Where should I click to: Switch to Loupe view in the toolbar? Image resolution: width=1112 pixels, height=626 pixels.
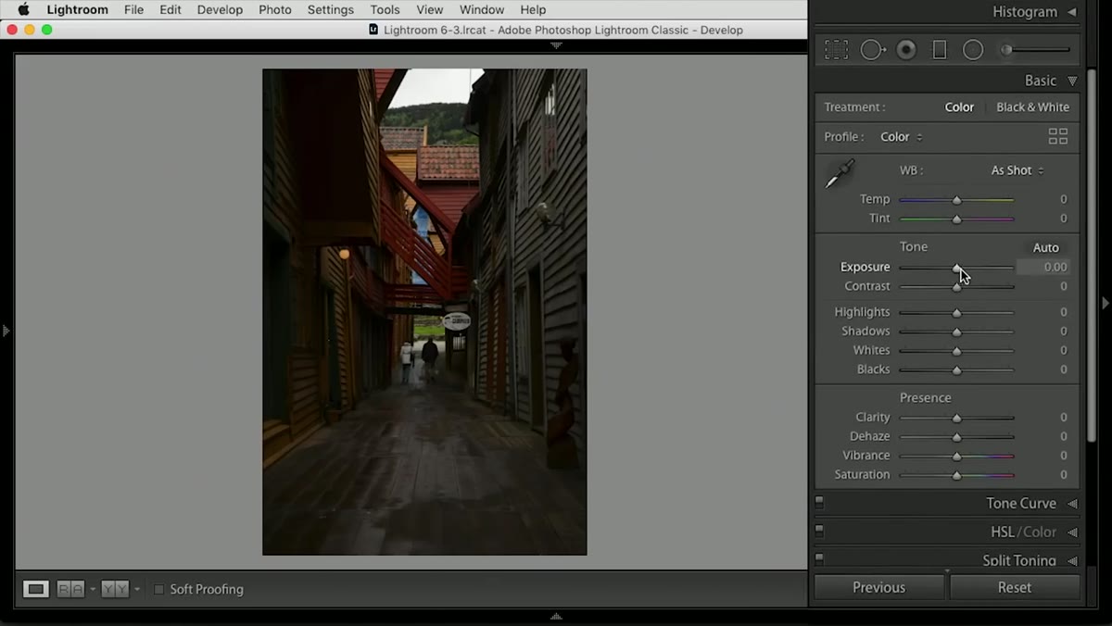(36, 589)
